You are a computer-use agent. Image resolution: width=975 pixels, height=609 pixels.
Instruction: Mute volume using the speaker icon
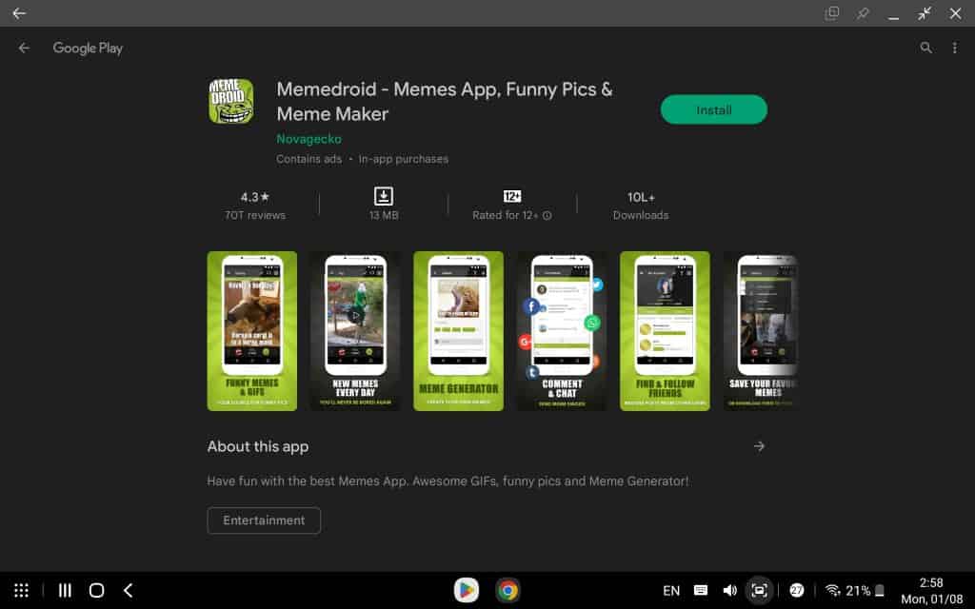pyautogui.click(x=730, y=590)
